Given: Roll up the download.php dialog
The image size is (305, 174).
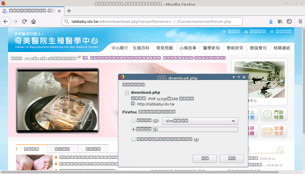Looking at the screenshot, I should [234, 77].
